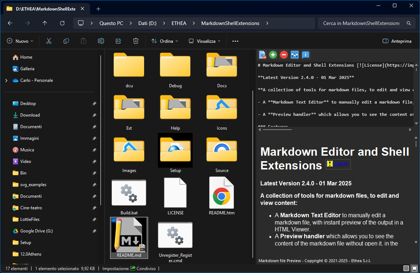Navigate to Dati (D:) breadcrumb
The image size is (420, 273).
[x=147, y=23]
